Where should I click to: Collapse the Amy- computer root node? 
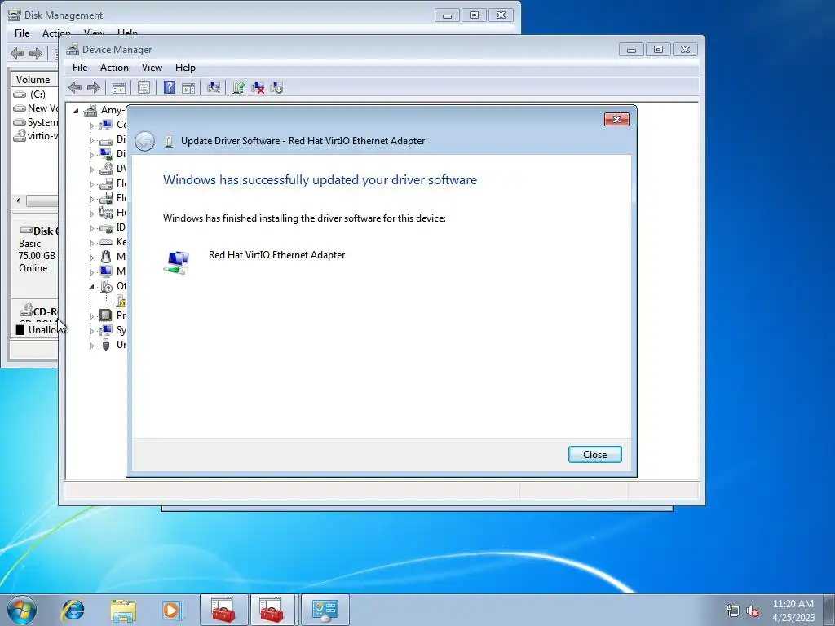pos(76,111)
